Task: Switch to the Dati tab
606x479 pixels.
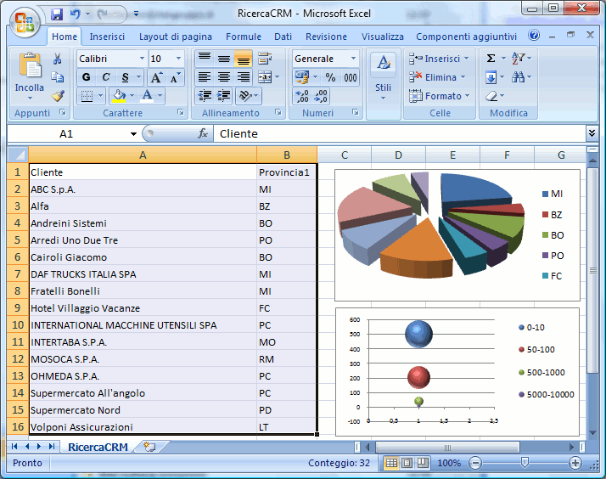Action: point(283,37)
